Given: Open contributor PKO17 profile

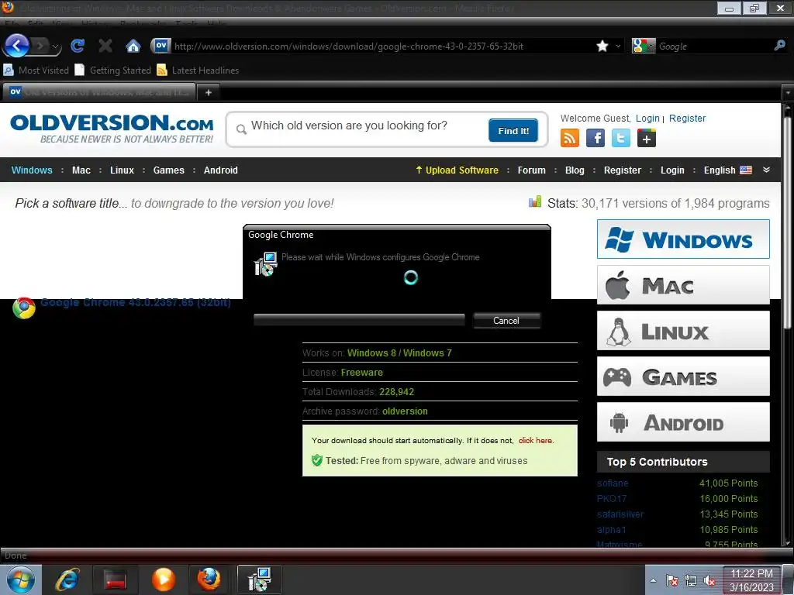Looking at the screenshot, I should pos(612,498).
